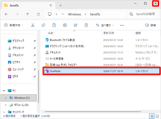Open the 並べ替え sort dropdown
This screenshot has width=161, height=119.
105,25
